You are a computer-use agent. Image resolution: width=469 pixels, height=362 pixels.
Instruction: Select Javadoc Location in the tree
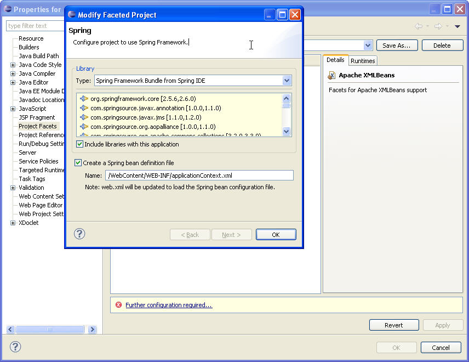(x=41, y=100)
